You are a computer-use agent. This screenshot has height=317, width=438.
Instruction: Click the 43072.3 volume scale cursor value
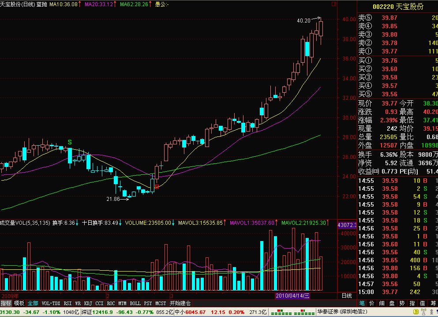pyautogui.click(x=347, y=225)
